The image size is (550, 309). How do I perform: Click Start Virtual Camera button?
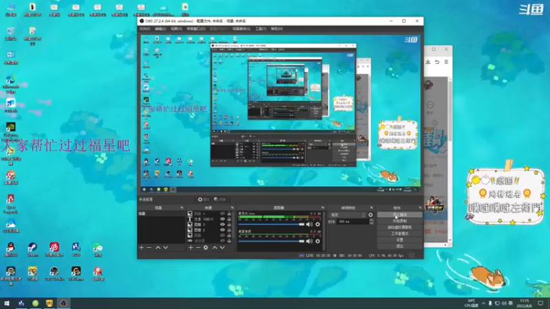pos(400,227)
